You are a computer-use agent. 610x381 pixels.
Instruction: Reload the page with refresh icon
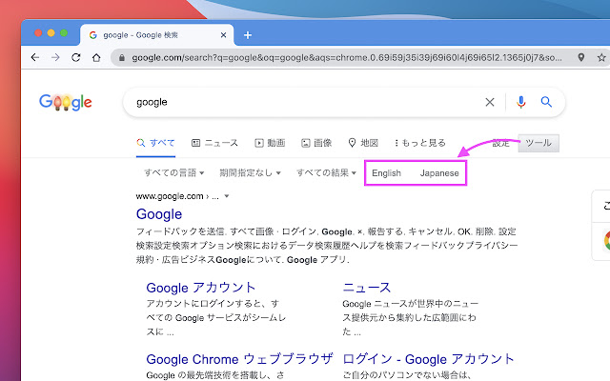click(x=75, y=57)
